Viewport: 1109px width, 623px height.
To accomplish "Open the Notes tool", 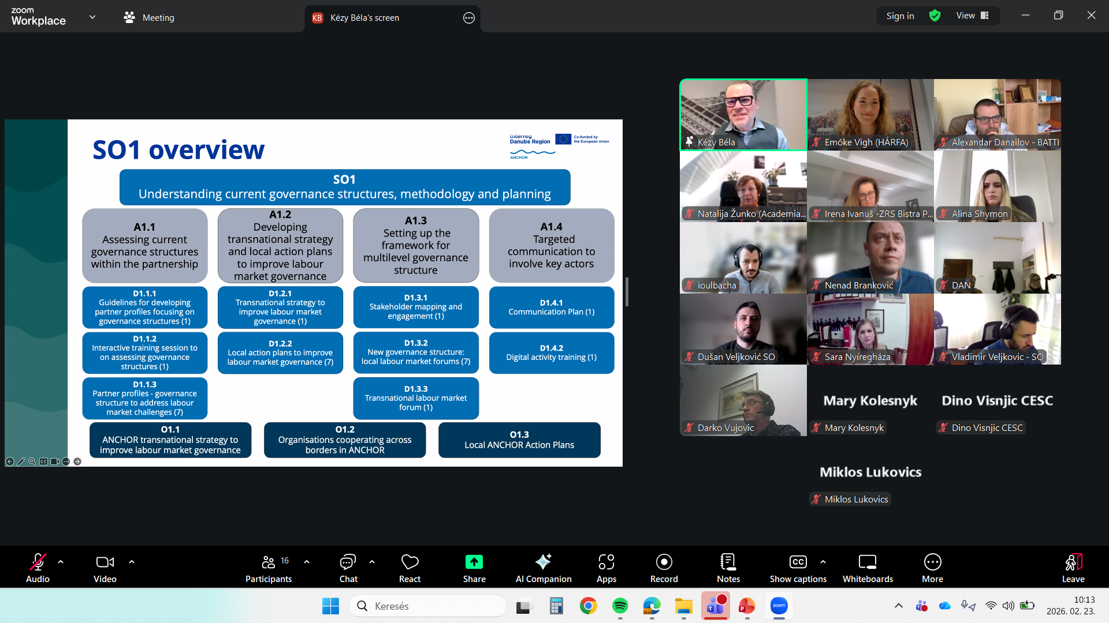I will [728, 568].
